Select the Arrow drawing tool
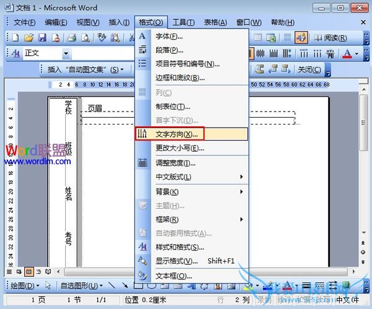The image size is (372, 309). 125,285
